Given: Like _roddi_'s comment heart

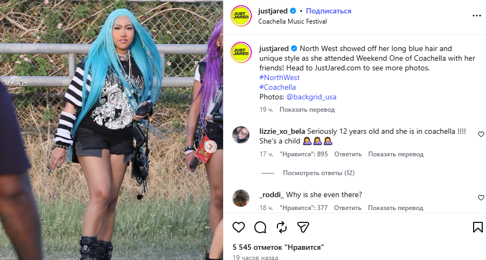Looking at the screenshot, I should tap(481, 198).
